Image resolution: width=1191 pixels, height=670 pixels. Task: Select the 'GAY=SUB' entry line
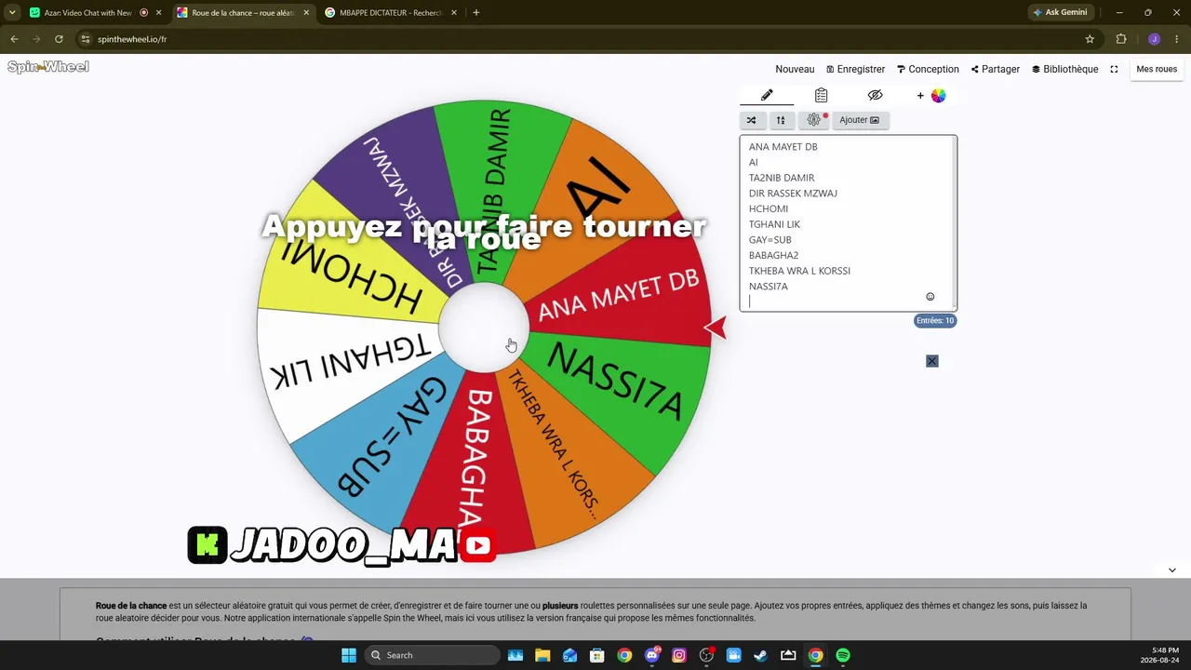click(770, 240)
